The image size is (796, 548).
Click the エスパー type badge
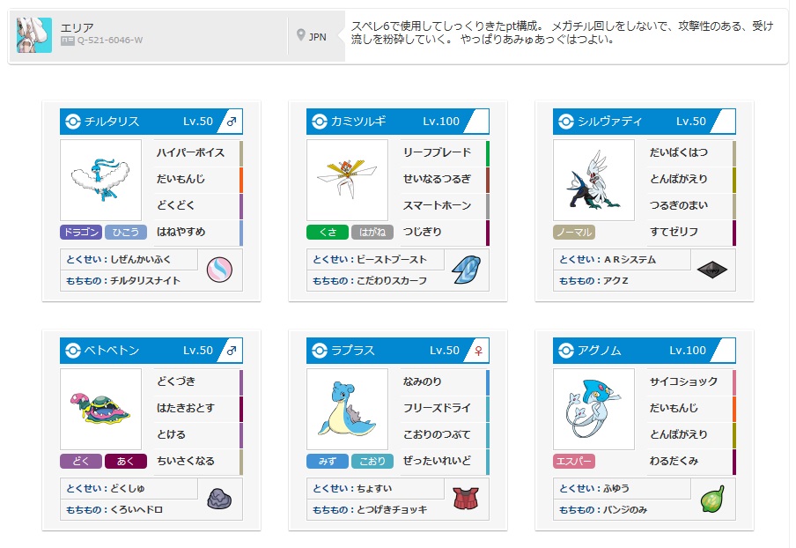point(574,461)
